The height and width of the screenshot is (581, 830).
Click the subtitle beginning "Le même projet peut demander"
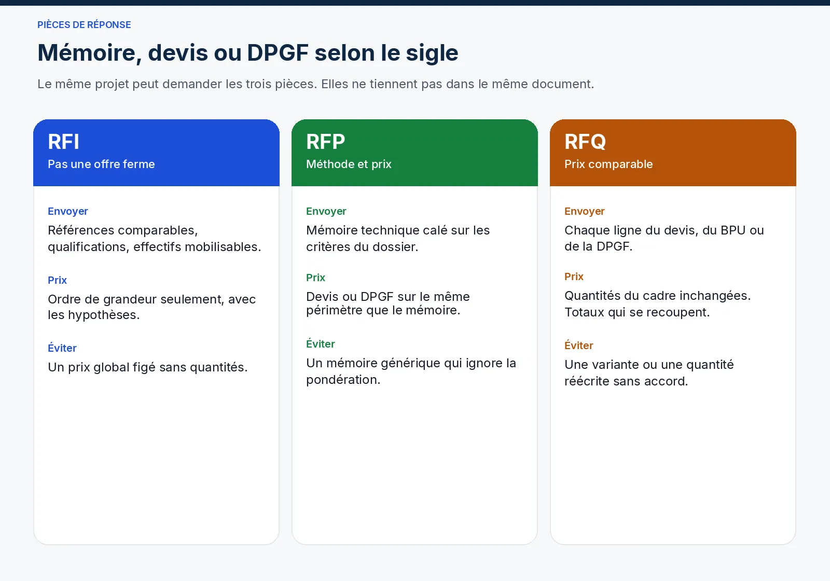coord(316,84)
